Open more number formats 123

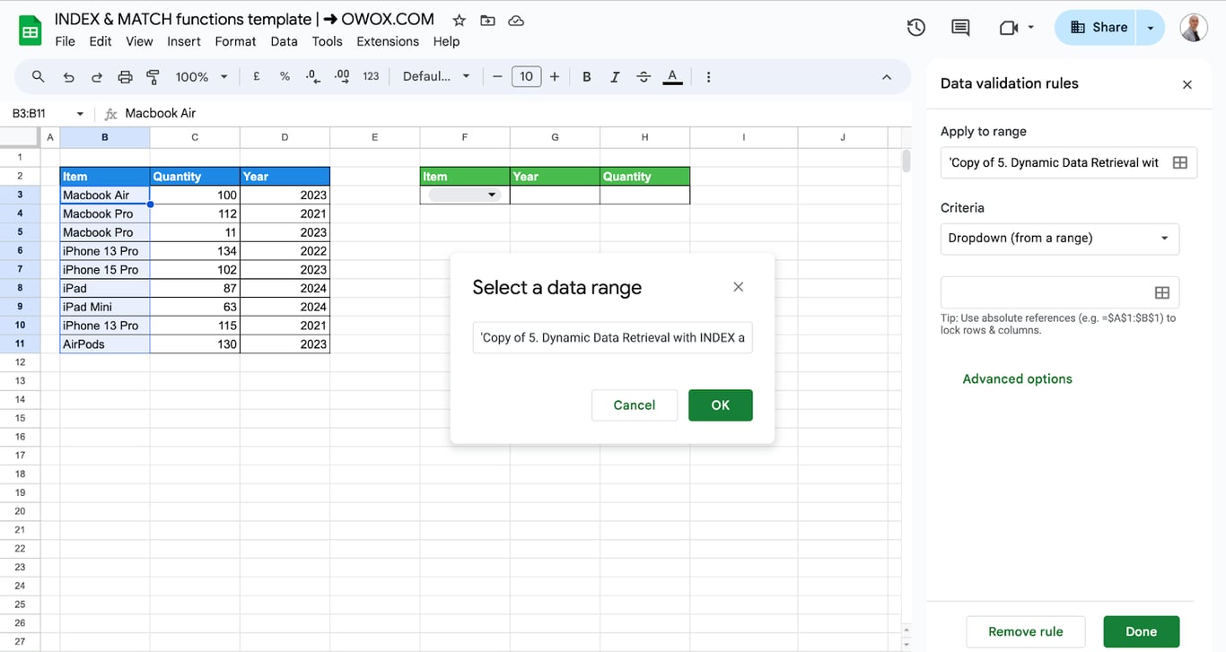[x=371, y=77]
